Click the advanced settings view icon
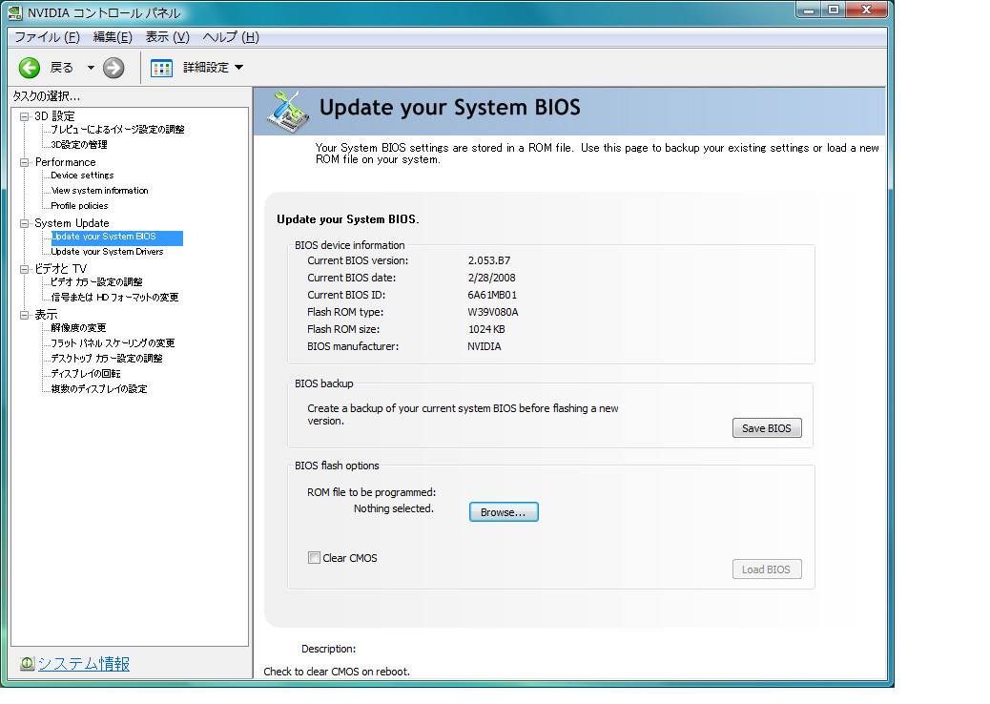 (x=162, y=68)
